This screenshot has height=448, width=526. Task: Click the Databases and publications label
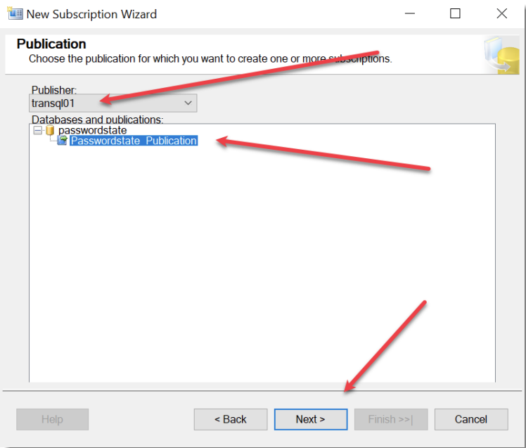pyautogui.click(x=97, y=119)
